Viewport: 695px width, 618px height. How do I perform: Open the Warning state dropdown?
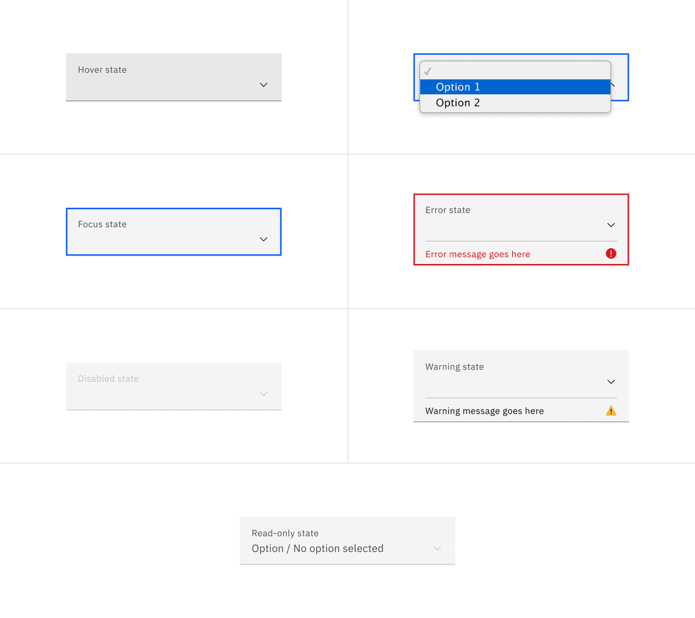[611, 382]
